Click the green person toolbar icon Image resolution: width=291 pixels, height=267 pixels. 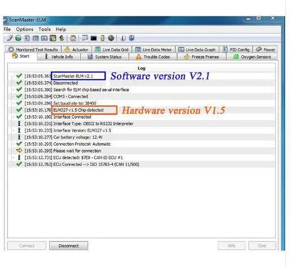coord(62,38)
